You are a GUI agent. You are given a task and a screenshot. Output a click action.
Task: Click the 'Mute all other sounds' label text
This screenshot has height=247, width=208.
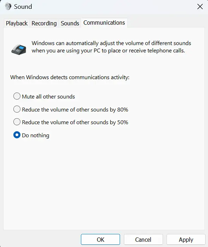pyautogui.click(x=48, y=97)
